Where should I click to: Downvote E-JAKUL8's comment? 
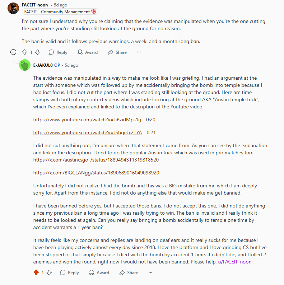pos(49,272)
